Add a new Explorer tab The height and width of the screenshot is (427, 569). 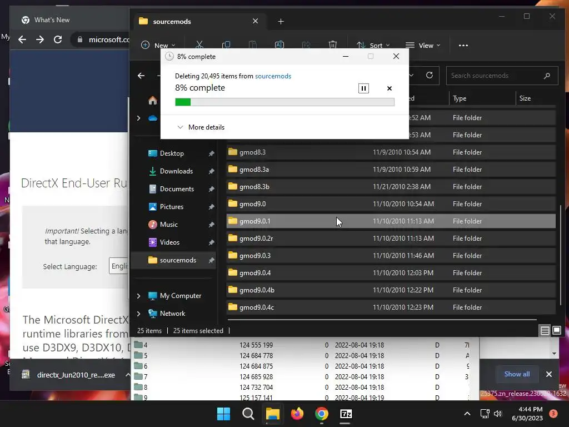pos(281,22)
